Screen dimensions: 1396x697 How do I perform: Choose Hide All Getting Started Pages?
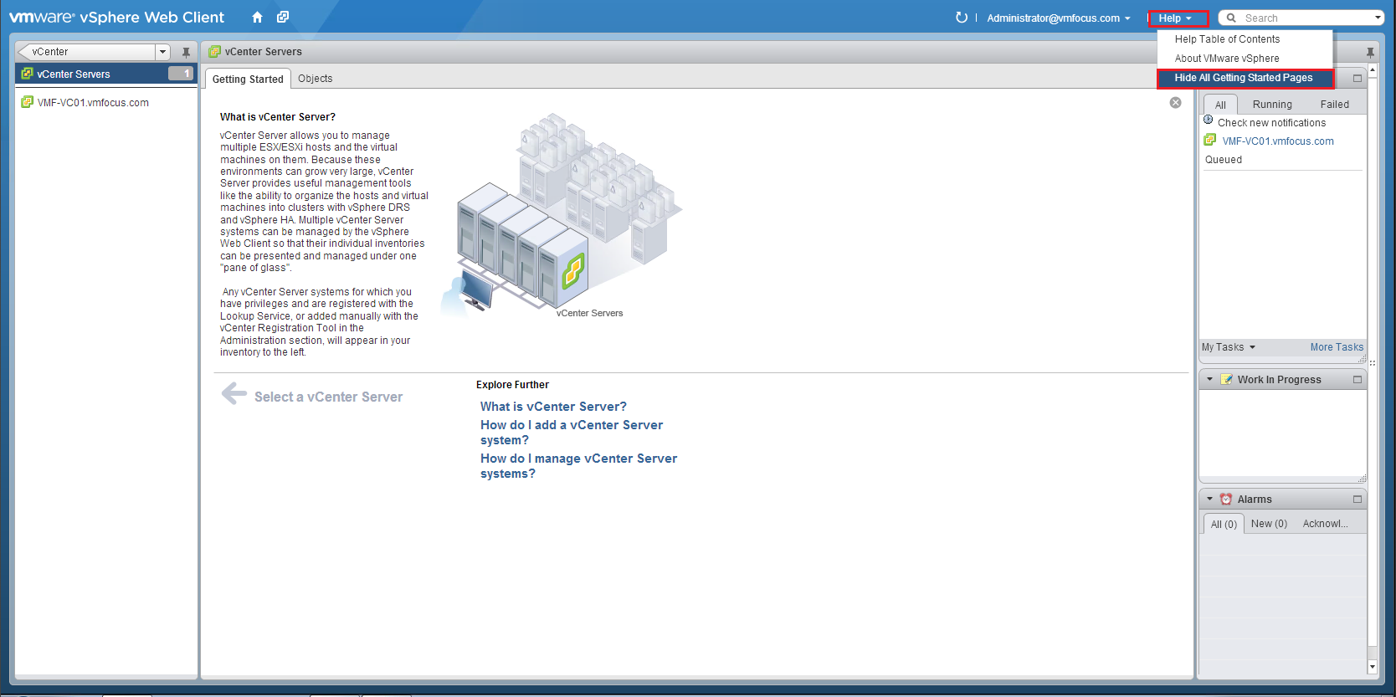tap(1243, 78)
